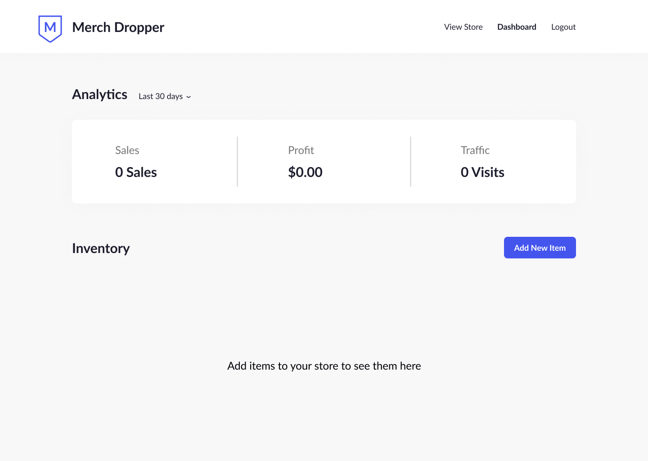The height and width of the screenshot is (461, 648).
Task: Select the 0 Visits traffic value
Action: 482,172
